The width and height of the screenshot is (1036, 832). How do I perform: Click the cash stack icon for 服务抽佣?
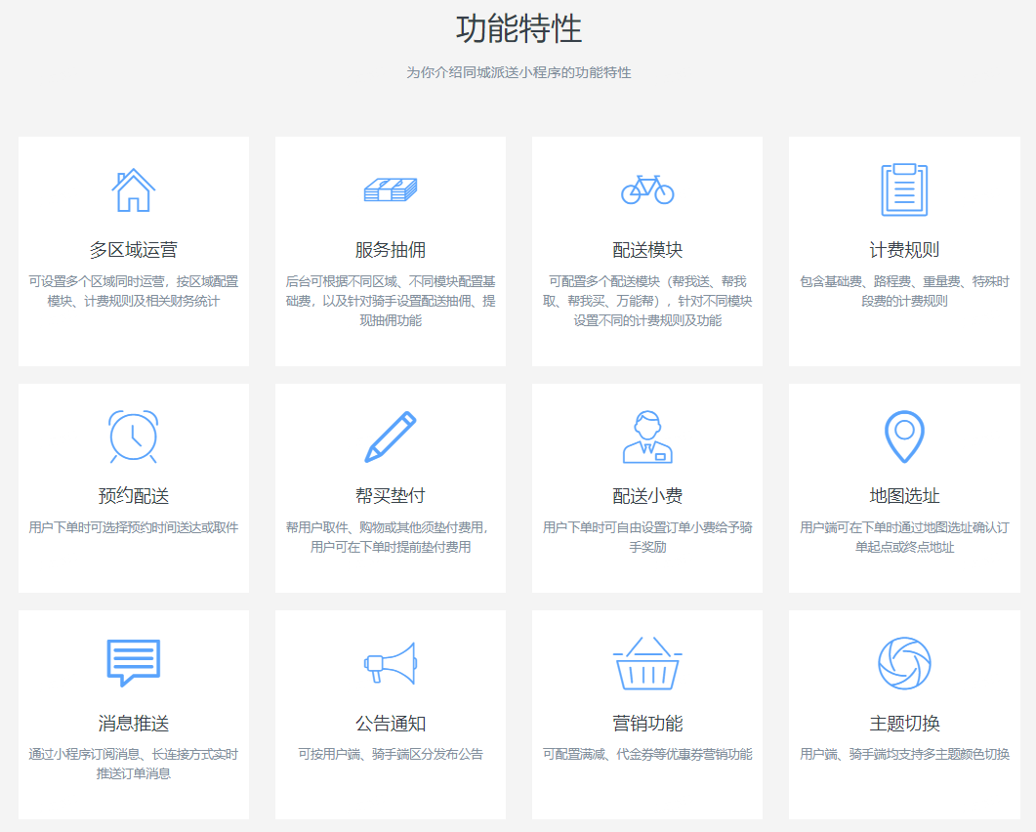[391, 189]
